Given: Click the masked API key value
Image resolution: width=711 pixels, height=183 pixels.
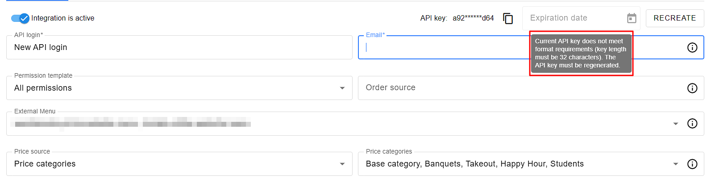Looking at the screenshot, I should click(473, 18).
